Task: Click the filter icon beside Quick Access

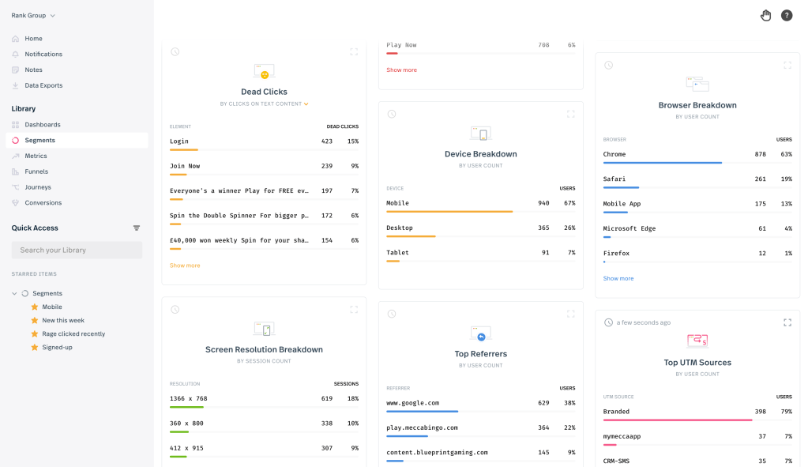Action: 137,228
